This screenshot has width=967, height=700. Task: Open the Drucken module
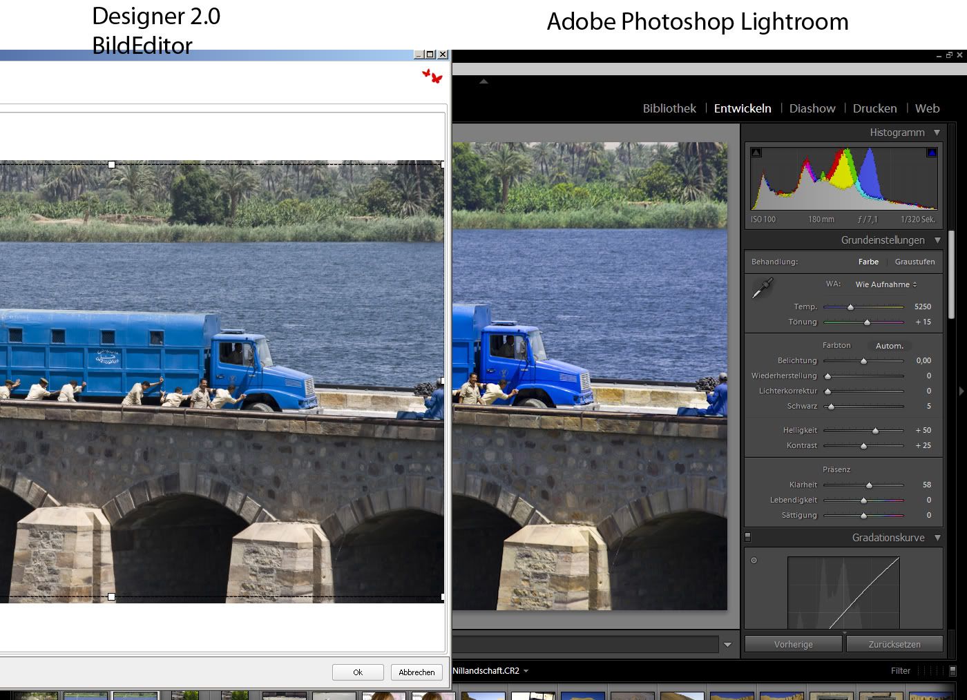point(875,108)
